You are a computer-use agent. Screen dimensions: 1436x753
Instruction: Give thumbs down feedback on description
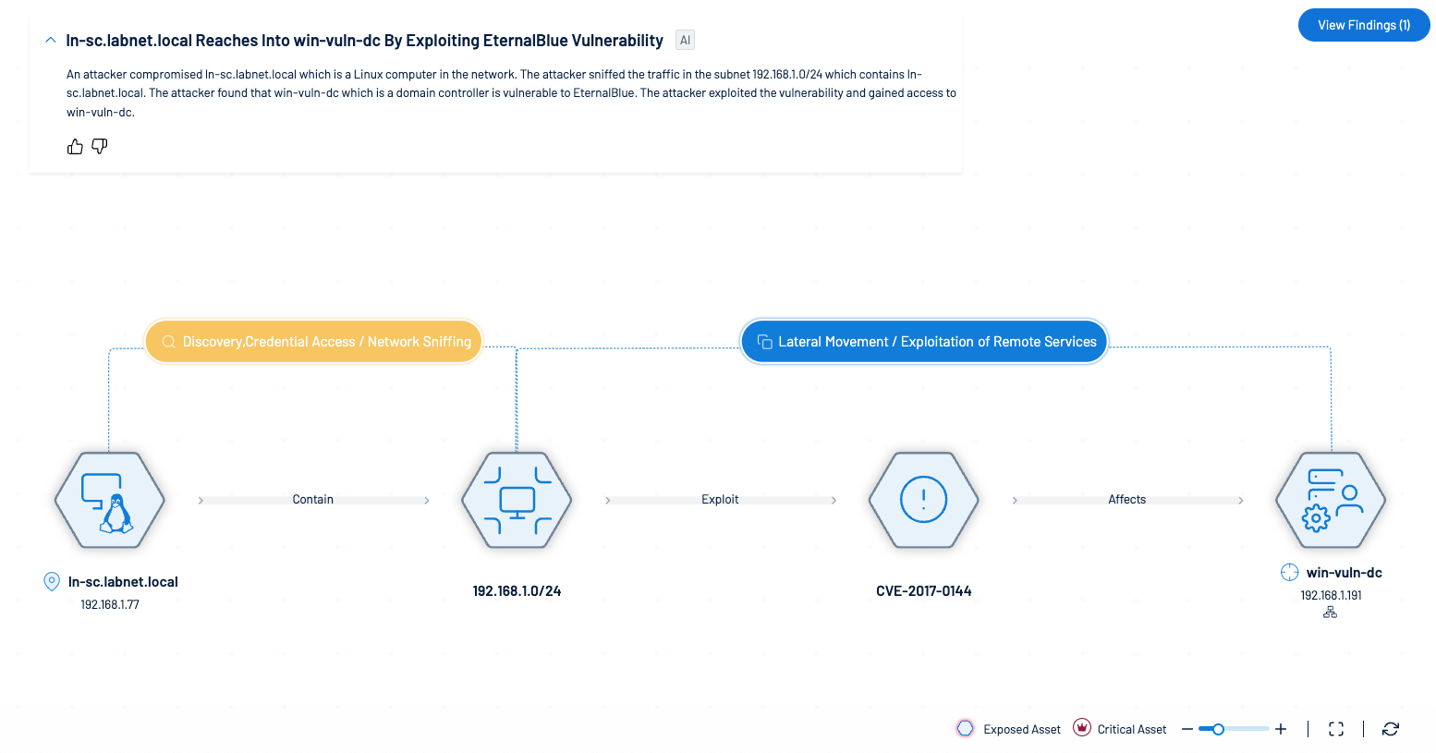[x=100, y=146]
